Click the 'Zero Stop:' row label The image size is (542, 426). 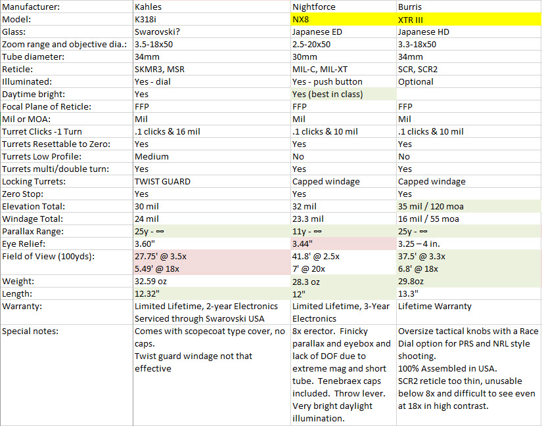pyautogui.click(x=66, y=194)
